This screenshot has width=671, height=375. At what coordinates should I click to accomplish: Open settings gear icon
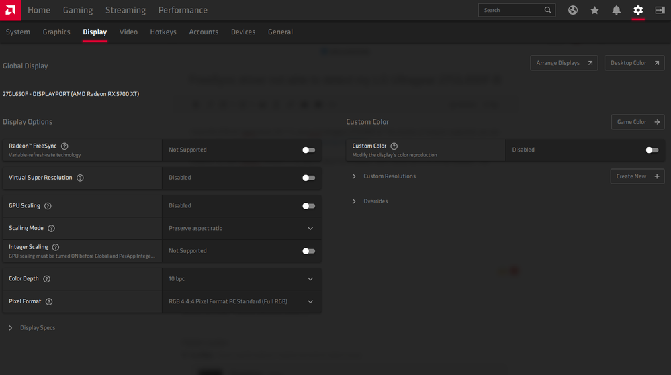pyautogui.click(x=638, y=10)
